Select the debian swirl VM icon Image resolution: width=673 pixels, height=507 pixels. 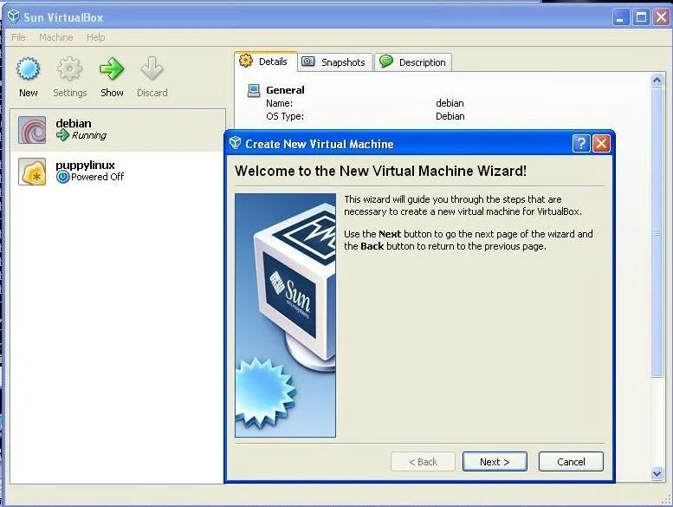(x=32, y=130)
